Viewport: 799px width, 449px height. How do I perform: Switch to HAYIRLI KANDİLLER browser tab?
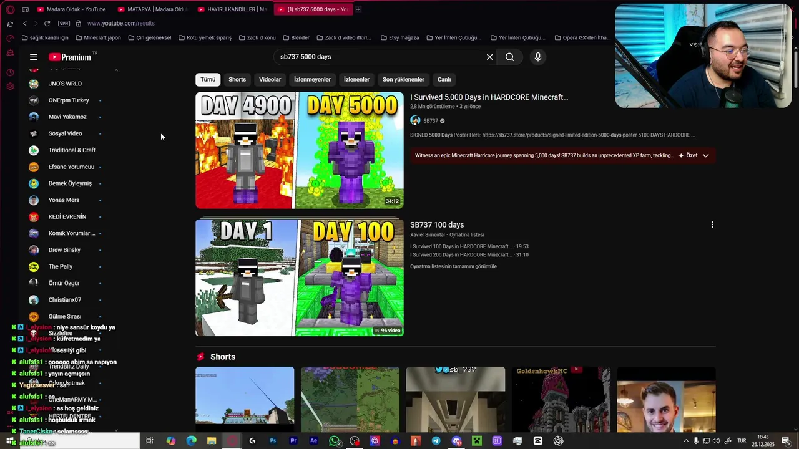[x=232, y=9]
